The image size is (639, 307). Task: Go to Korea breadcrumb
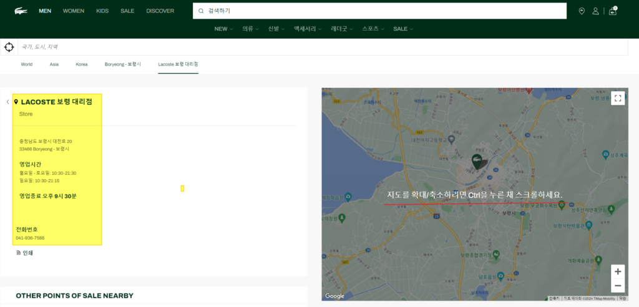pos(82,64)
